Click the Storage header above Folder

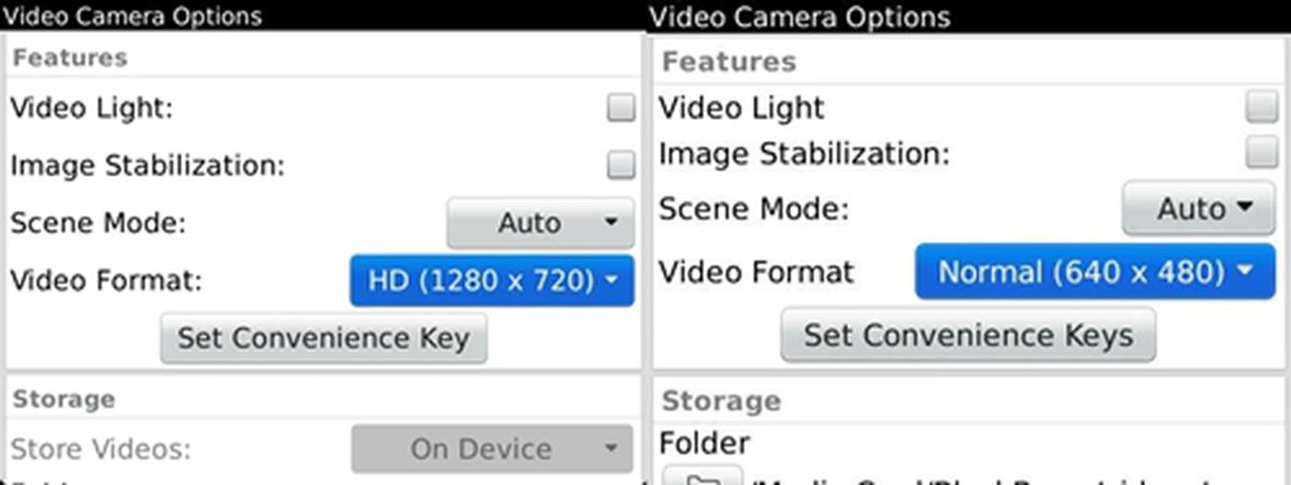(721, 401)
